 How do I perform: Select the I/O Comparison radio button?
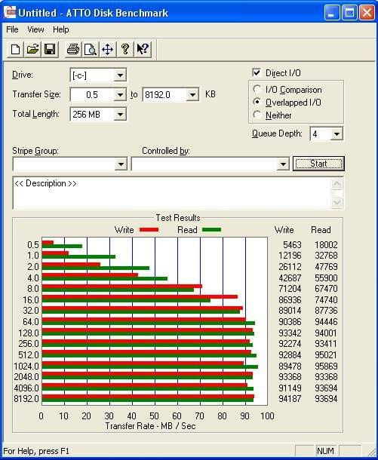click(257, 89)
